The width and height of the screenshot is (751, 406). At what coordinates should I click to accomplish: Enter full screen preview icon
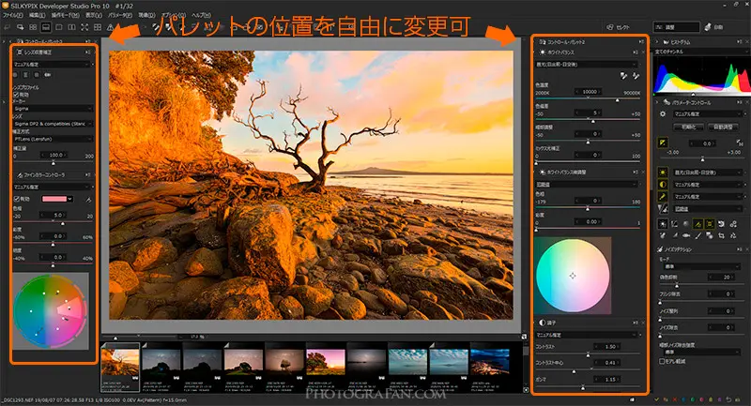pos(84,27)
